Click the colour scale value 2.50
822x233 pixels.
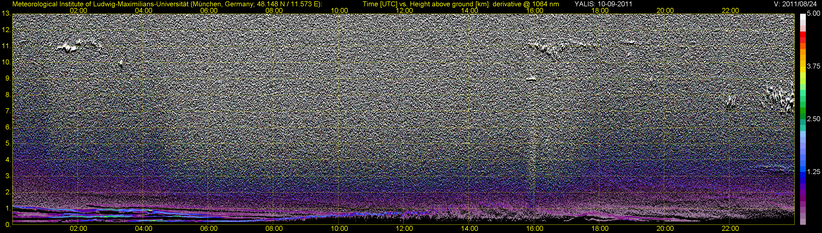(814, 119)
